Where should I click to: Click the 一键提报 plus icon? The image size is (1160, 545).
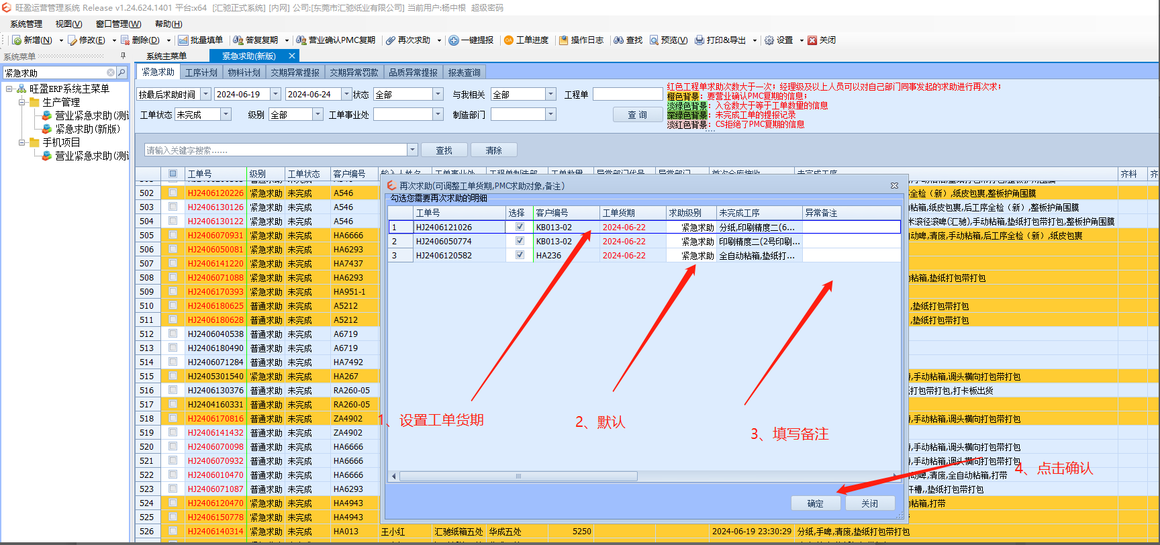click(454, 40)
